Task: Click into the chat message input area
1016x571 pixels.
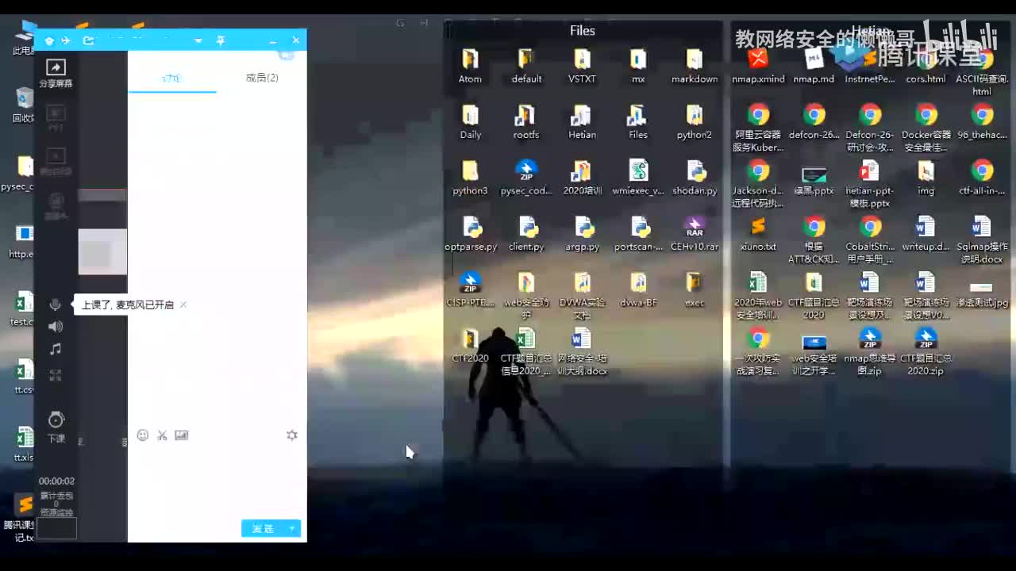Action: [217, 480]
